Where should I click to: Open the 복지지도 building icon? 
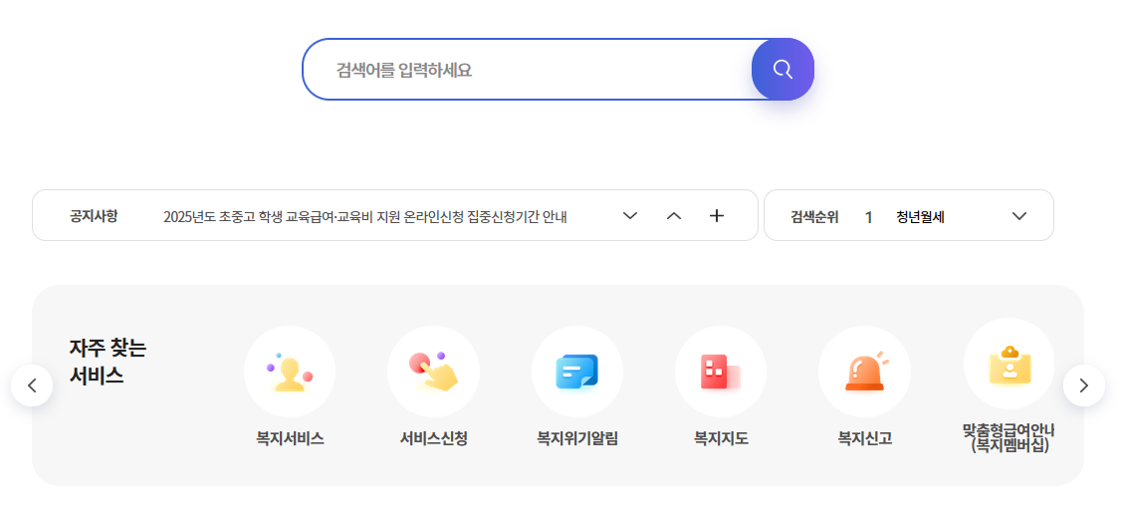tap(721, 372)
